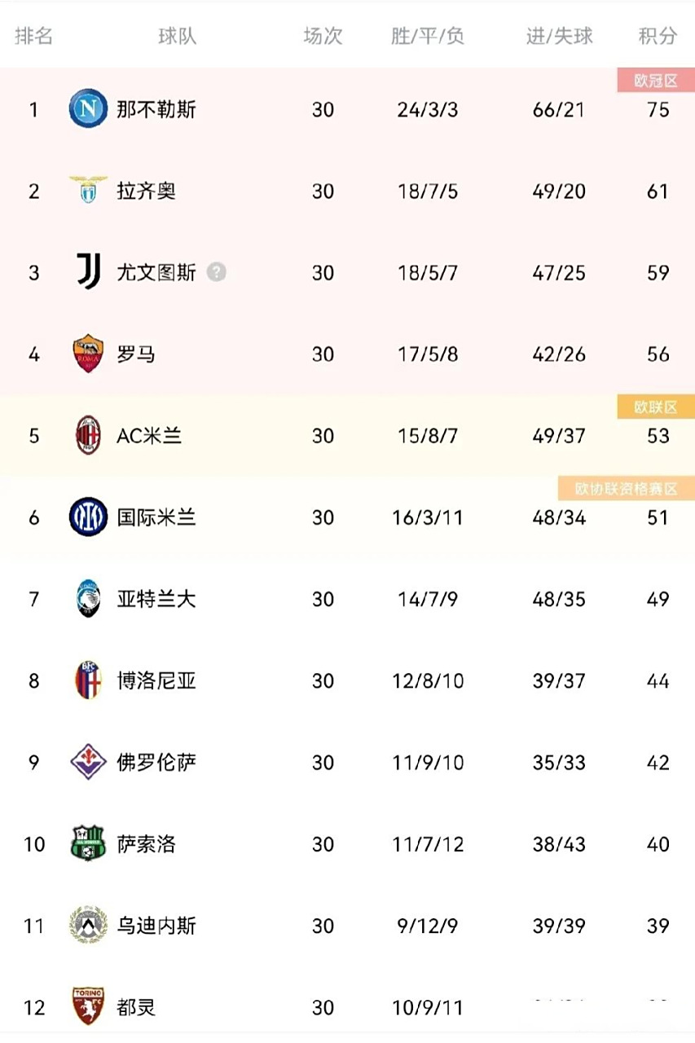695x1043 pixels.
Task: Select the Fiorentina purple fleur crest
Action: 87,763
